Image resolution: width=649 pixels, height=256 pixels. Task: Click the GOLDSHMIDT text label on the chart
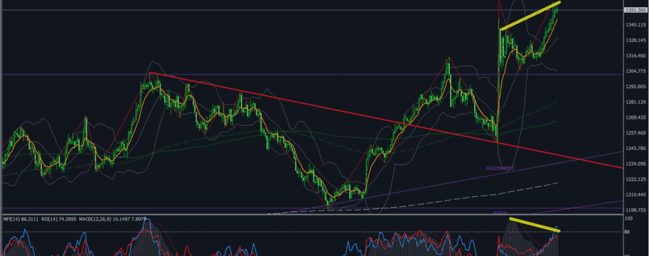pyautogui.click(x=500, y=169)
